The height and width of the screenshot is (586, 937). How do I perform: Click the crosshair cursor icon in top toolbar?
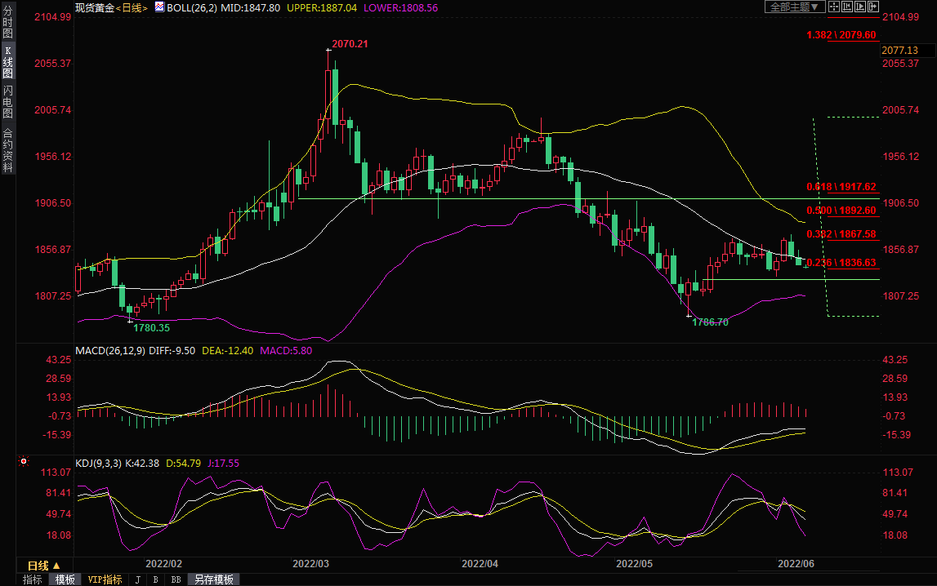click(833, 7)
